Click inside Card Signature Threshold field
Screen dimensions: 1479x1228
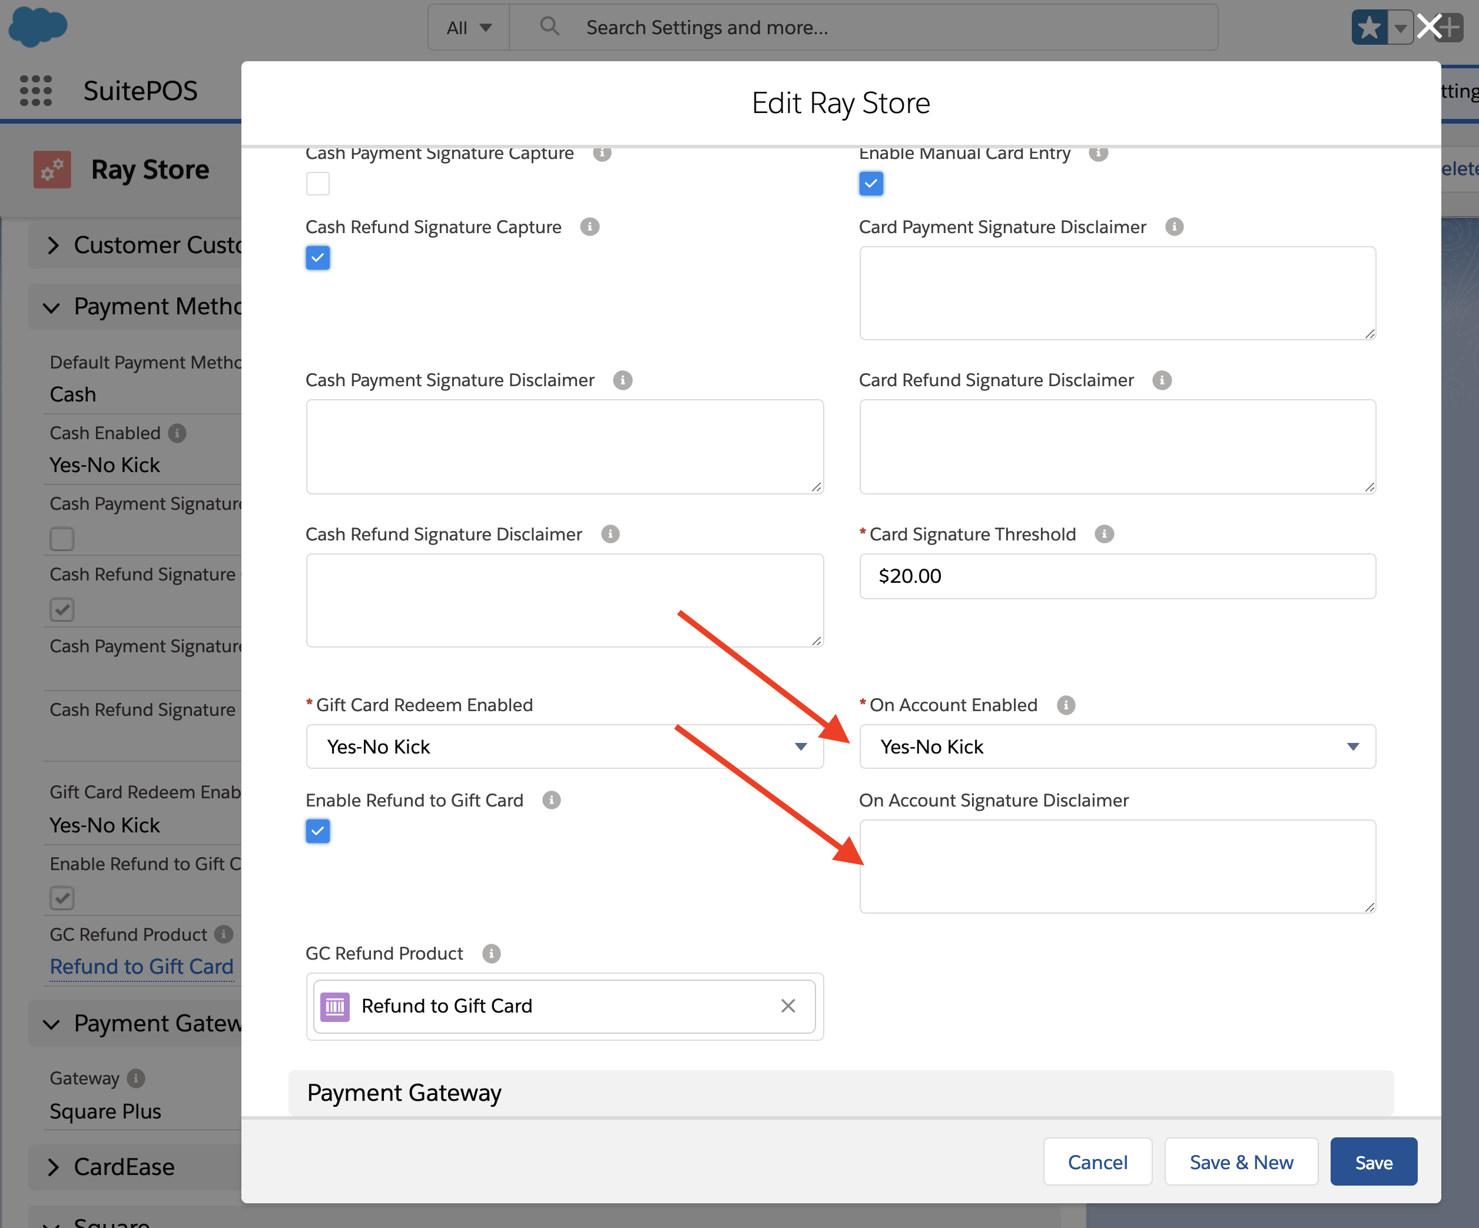coord(1117,576)
